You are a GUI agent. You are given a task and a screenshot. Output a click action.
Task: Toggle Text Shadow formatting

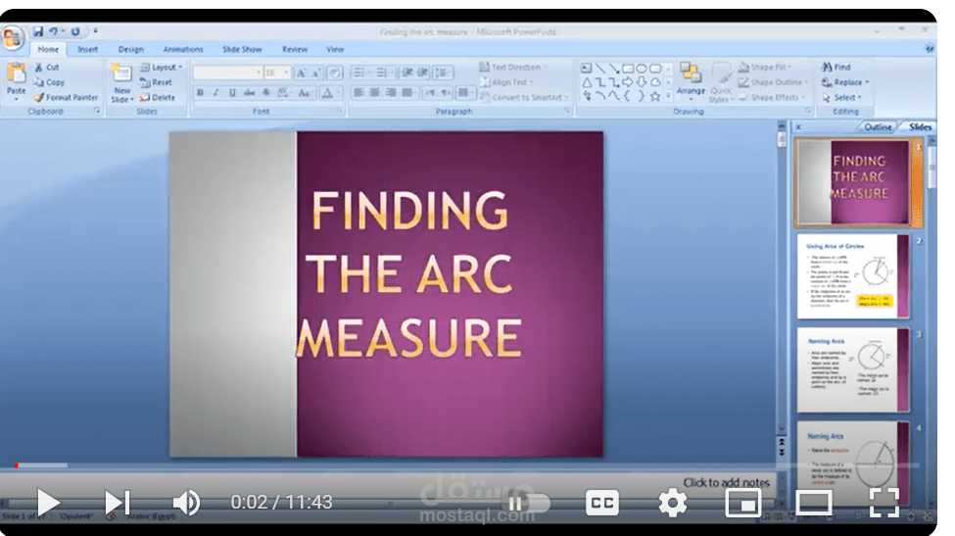pyautogui.click(x=266, y=93)
